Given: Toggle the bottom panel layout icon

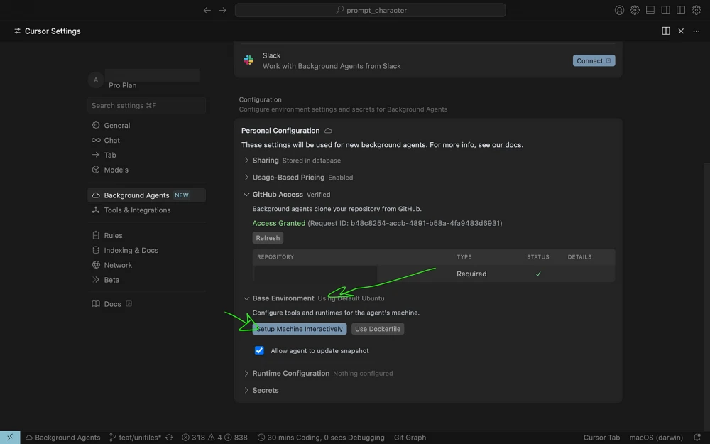Looking at the screenshot, I should pyautogui.click(x=650, y=10).
